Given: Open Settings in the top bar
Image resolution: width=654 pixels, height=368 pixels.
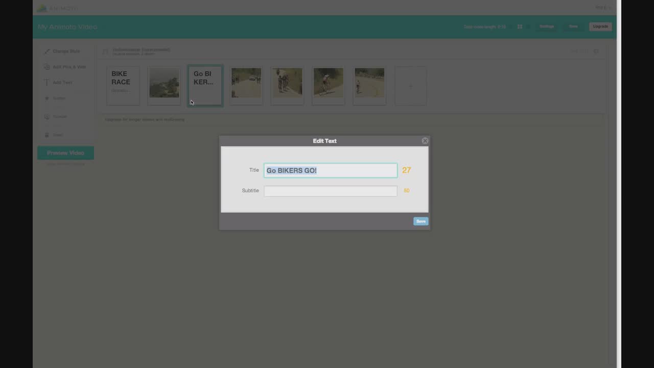Looking at the screenshot, I should (547, 27).
